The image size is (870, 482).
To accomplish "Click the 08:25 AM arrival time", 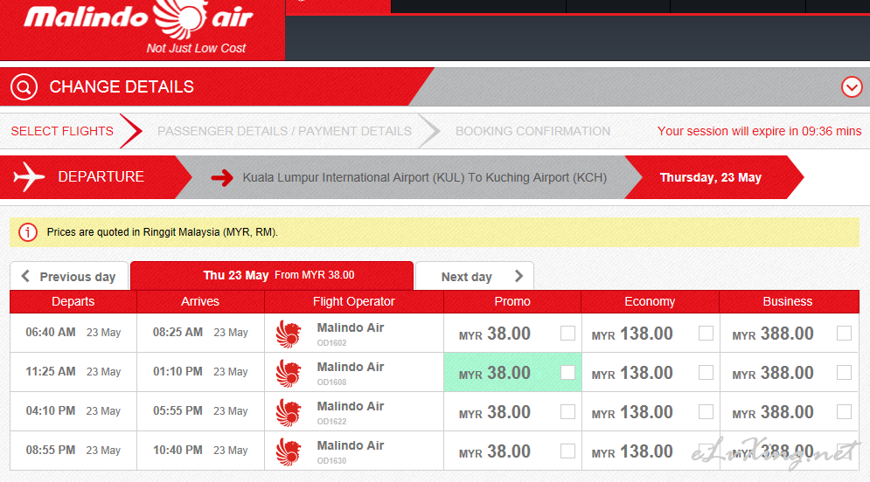I will (178, 333).
